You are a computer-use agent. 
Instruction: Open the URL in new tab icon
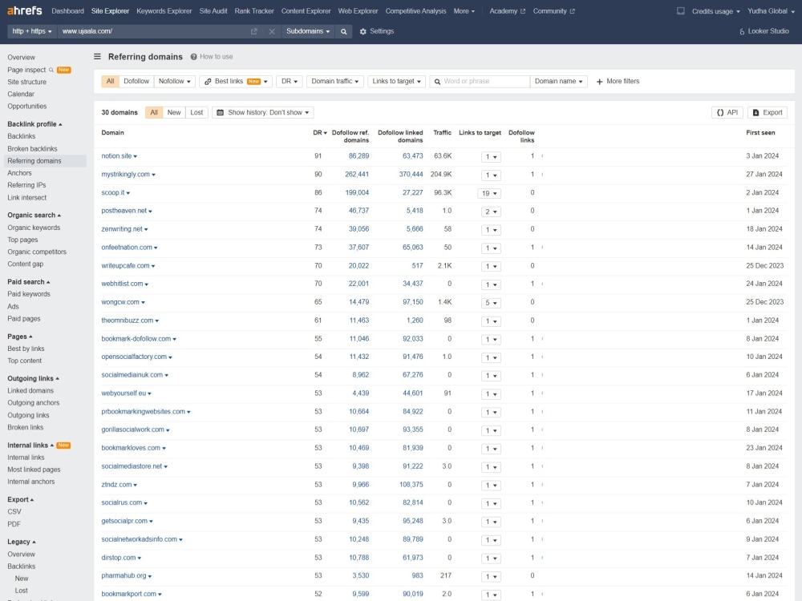[253, 32]
